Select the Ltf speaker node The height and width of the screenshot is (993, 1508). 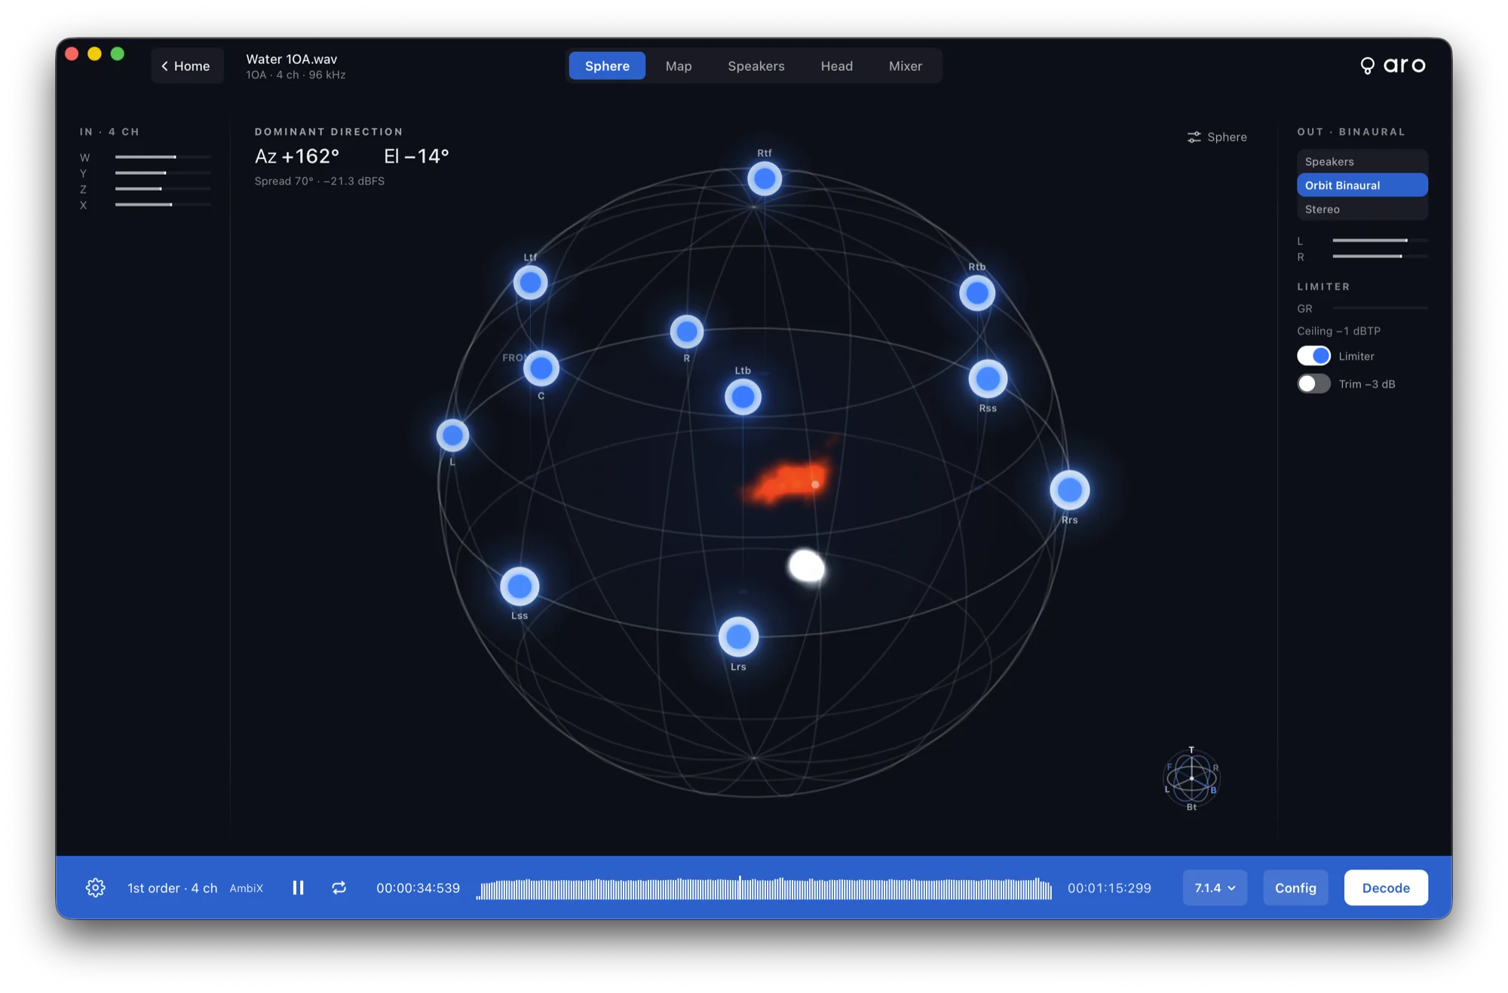coord(530,283)
